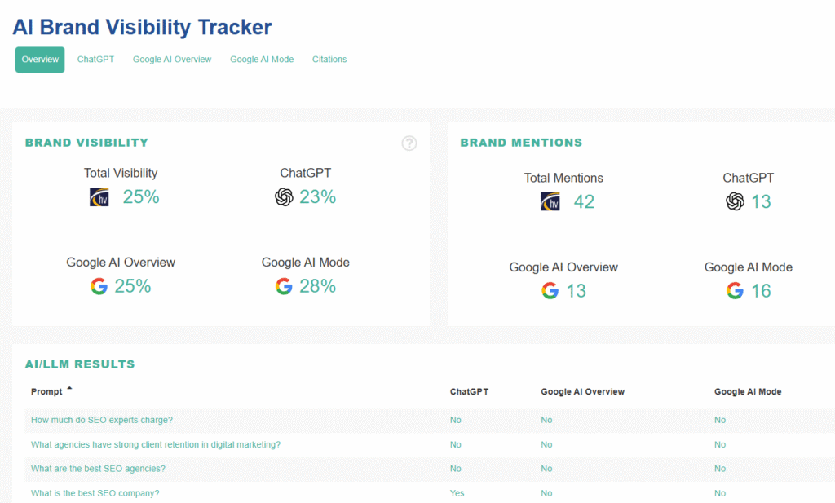Click the AI Brand Visibility Tracker title
The height and width of the screenshot is (503, 835).
tap(142, 27)
